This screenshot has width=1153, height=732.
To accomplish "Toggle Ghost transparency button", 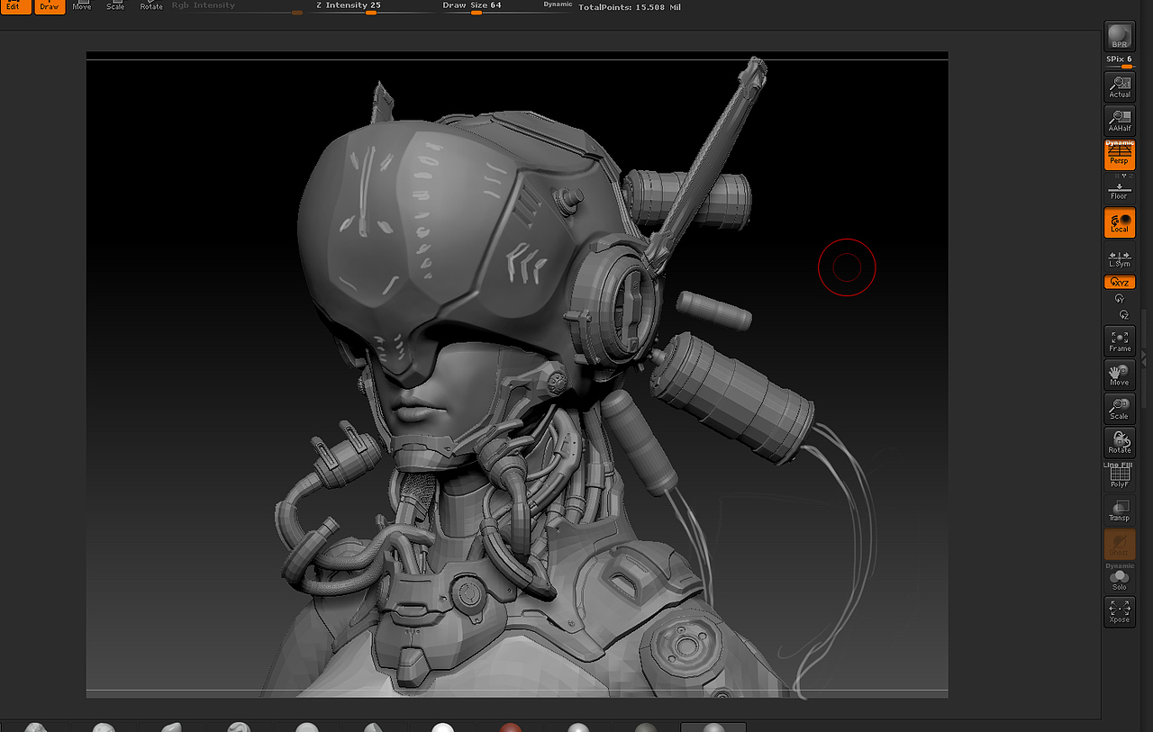I will tap(1120, 544).
